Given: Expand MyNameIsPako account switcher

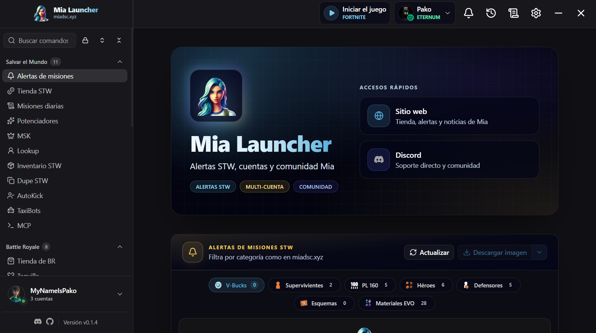Looking at the screenshot, I should [120, 294].
